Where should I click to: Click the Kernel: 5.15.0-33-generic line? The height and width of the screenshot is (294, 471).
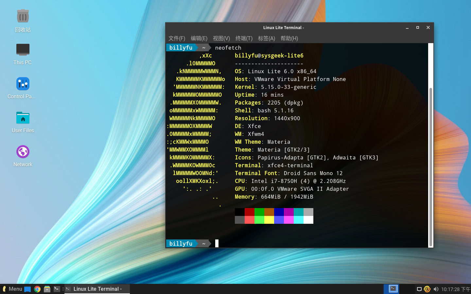pos(275,87)
